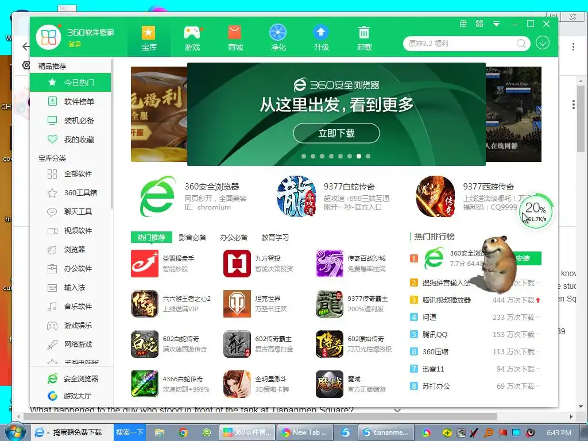Click the 九方智投 app icon
Viewport: 588px width, 441px height.
[237, 264]
